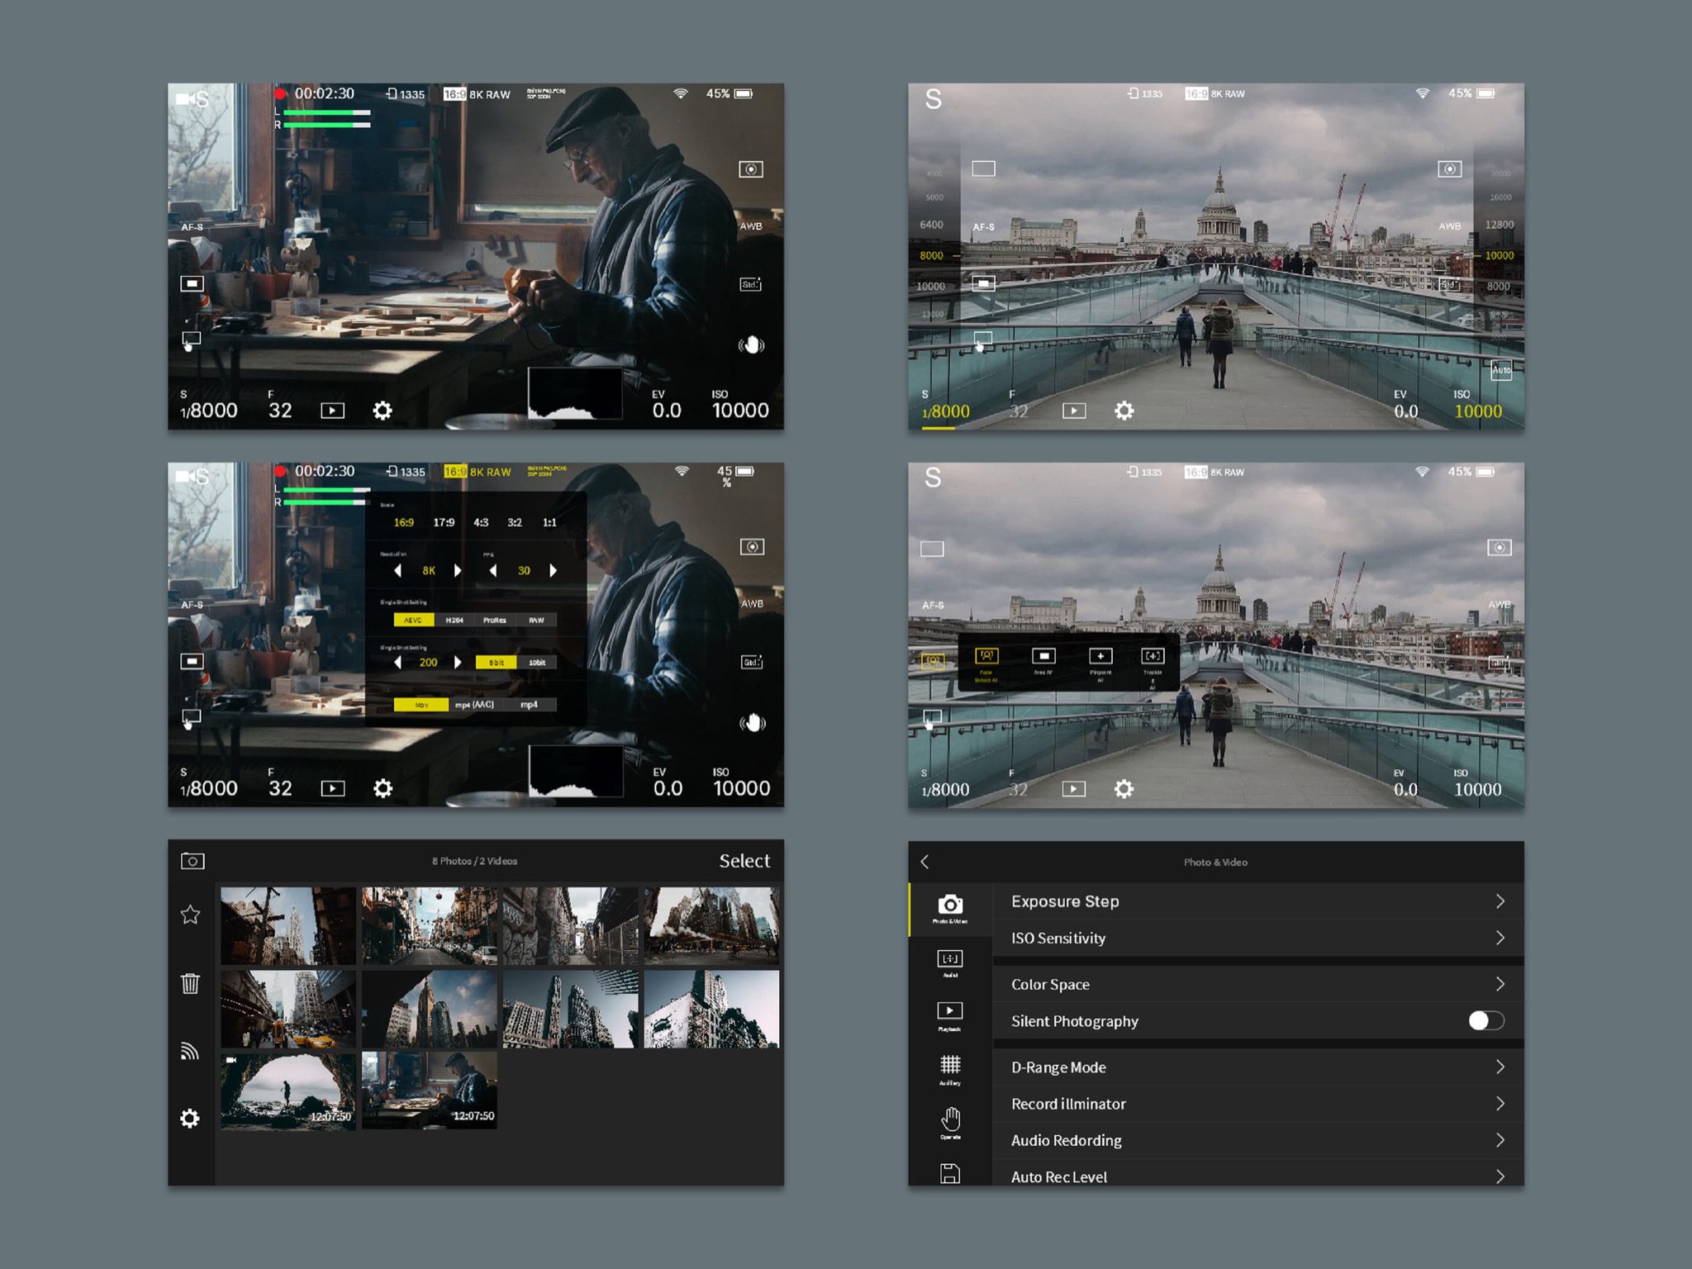Select 10000 on the shutter speed dial
This screenshot has width=1692, height=1269.
931,286
